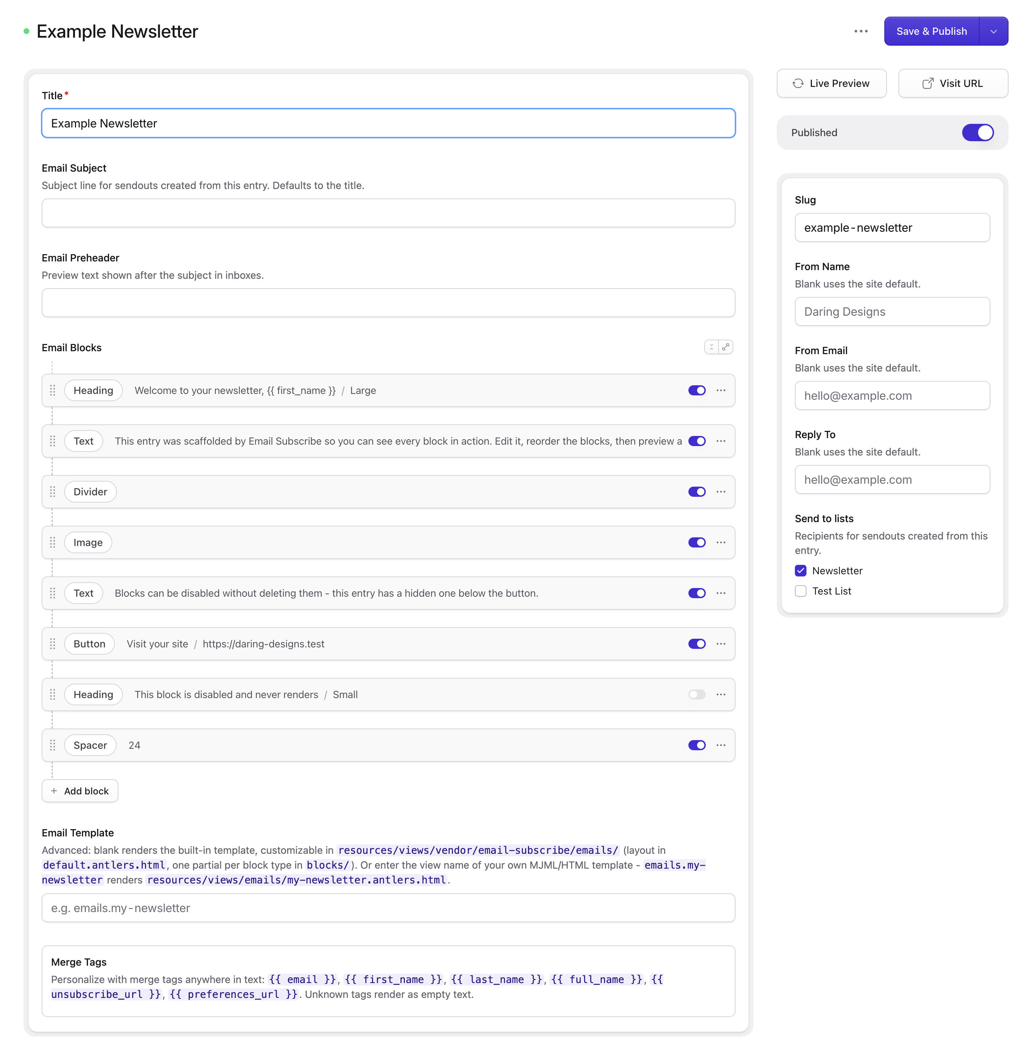Disable the scaffolded Text block toggle

pyautogui.click(x=696, y=441)
